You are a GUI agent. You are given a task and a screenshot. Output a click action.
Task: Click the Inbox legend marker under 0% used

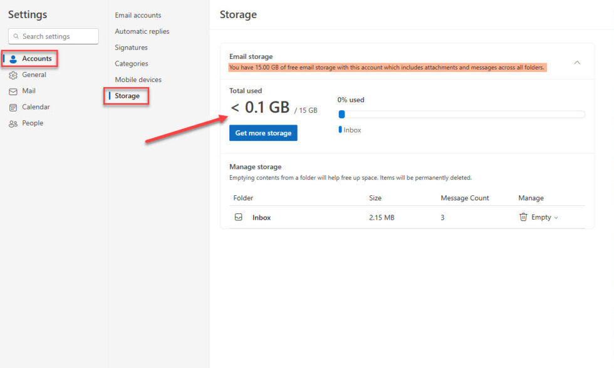[x=340, y=130]
